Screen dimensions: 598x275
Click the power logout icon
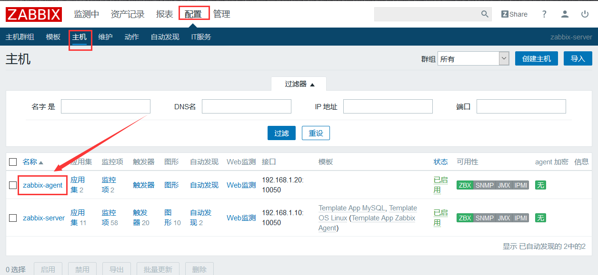point(585,14)
